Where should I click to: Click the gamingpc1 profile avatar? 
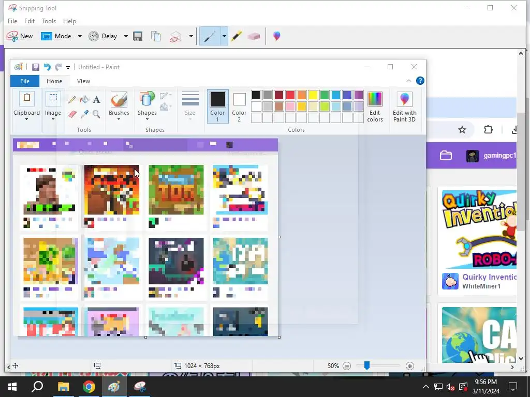[472, 156]
